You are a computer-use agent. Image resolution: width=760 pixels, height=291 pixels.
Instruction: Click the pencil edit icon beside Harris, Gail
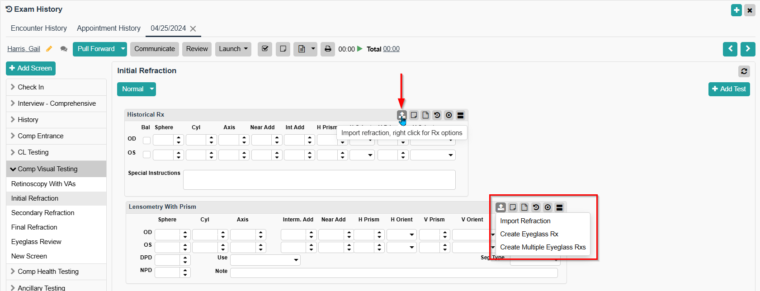[49, 49]
